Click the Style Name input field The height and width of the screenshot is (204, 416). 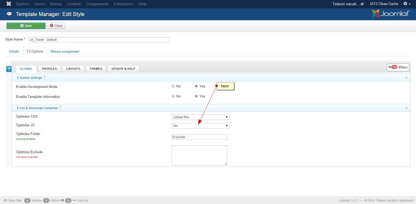pyautogui.click(x=99, y=40)
